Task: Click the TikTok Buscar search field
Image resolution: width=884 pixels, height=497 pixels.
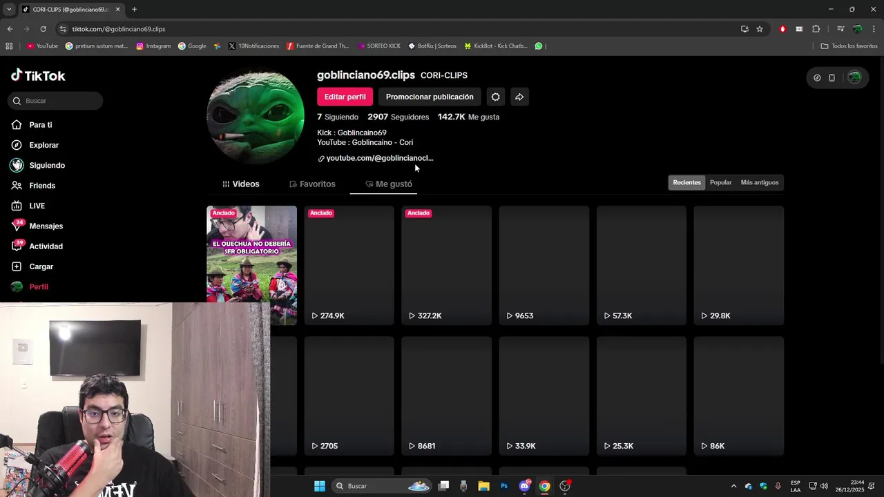Action: tap(56, 101)
